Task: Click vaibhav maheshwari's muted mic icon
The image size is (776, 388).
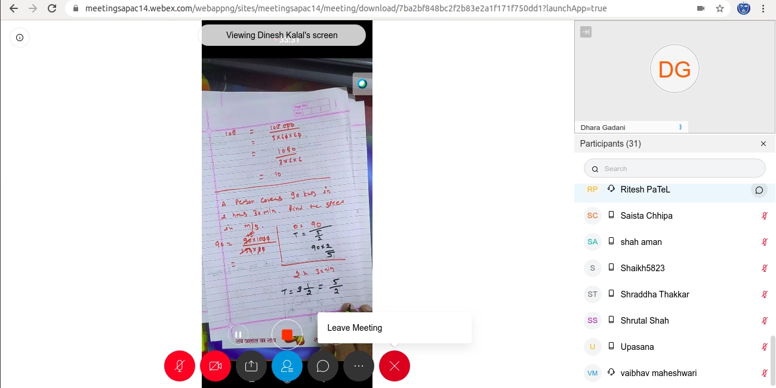Action: coord(765,373)
